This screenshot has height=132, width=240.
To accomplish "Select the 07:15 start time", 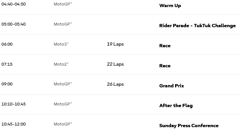I will click(7, 64).
